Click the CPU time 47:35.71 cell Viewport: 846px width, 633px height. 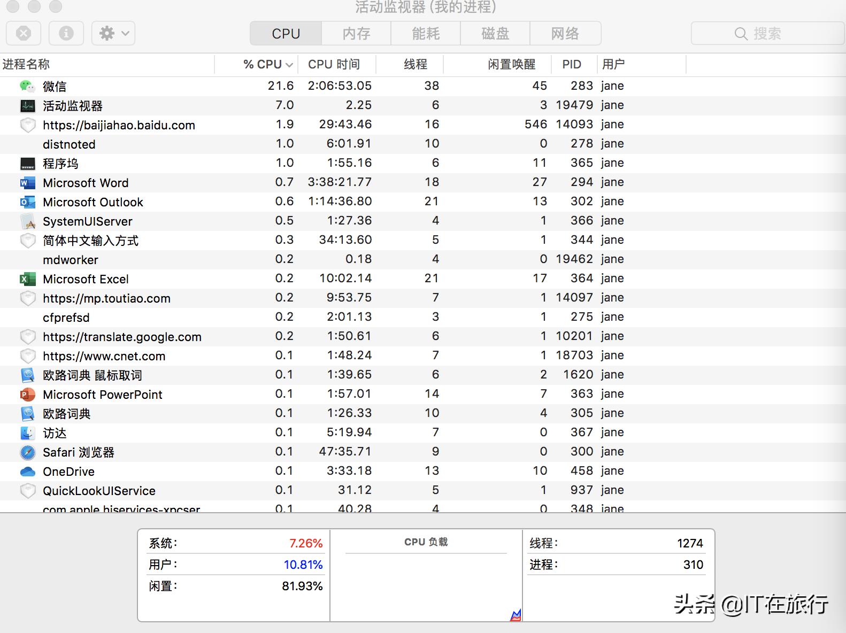[345, 451]
